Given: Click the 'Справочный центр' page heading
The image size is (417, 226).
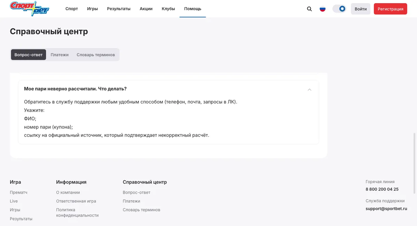Looking at the screenshot, I should (x=49, y=32).
